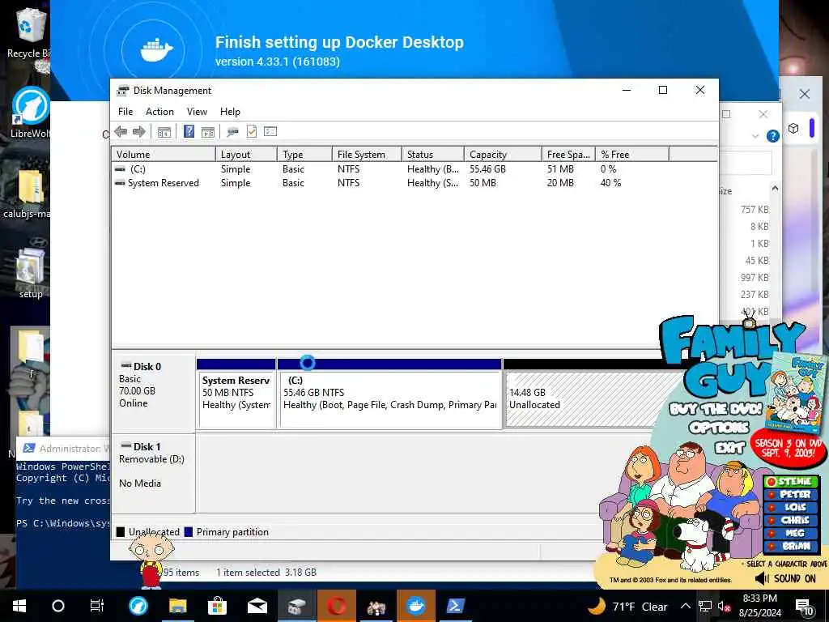
Task: Click the blue Primary partition legend swatch
Action: click(188, 532)
